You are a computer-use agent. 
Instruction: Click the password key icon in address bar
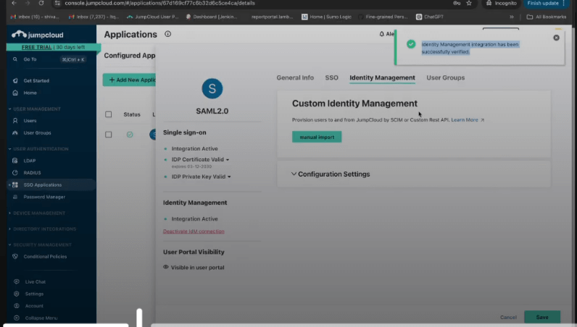457,3
